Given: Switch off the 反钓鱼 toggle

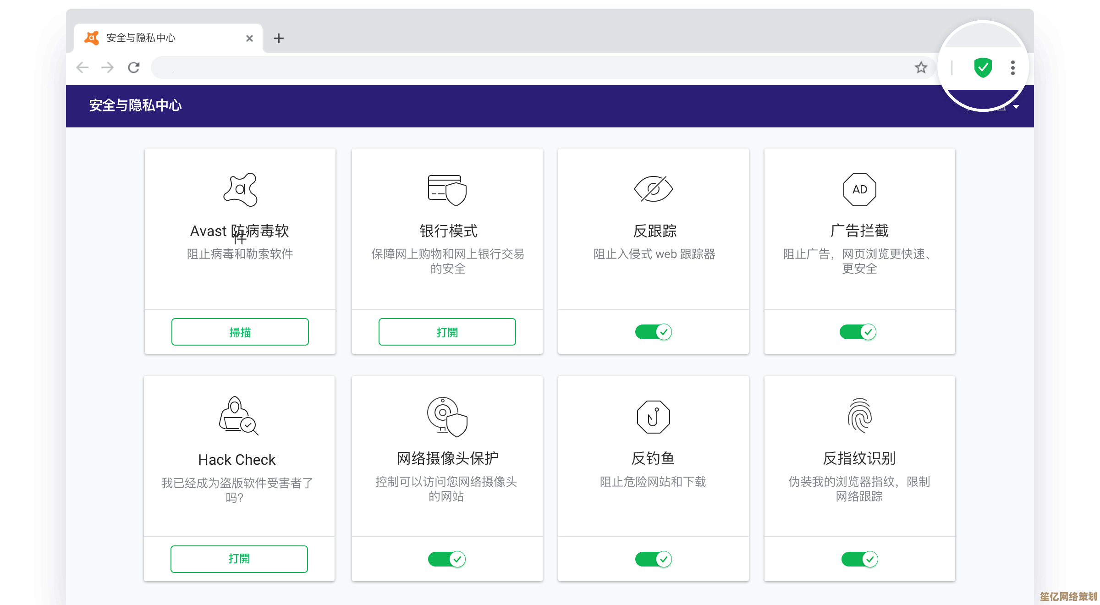Looking at the screenshot, I should pyautogui.click(x=653, y=559).
